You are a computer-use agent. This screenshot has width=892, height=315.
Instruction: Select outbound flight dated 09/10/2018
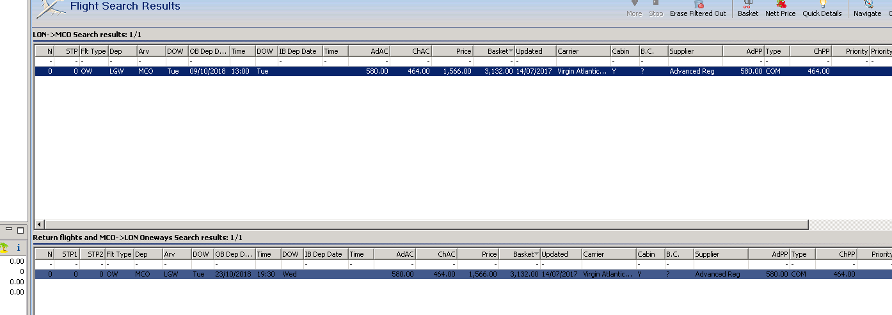click(463, 72)
